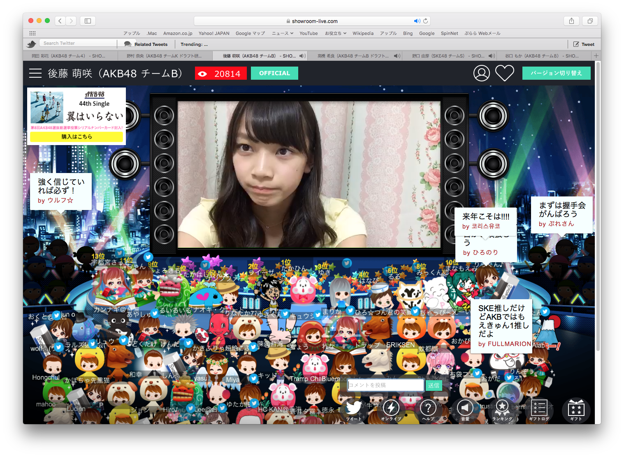Click the Safari back arrow
624x457 pixels.
tap(60, 21)
